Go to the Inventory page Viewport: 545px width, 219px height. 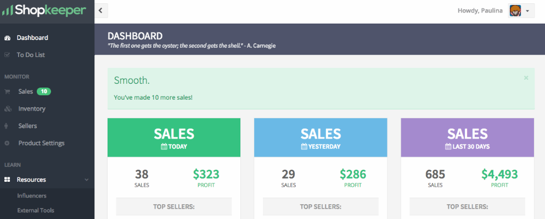pyautogui.click(x=32, y=109)
